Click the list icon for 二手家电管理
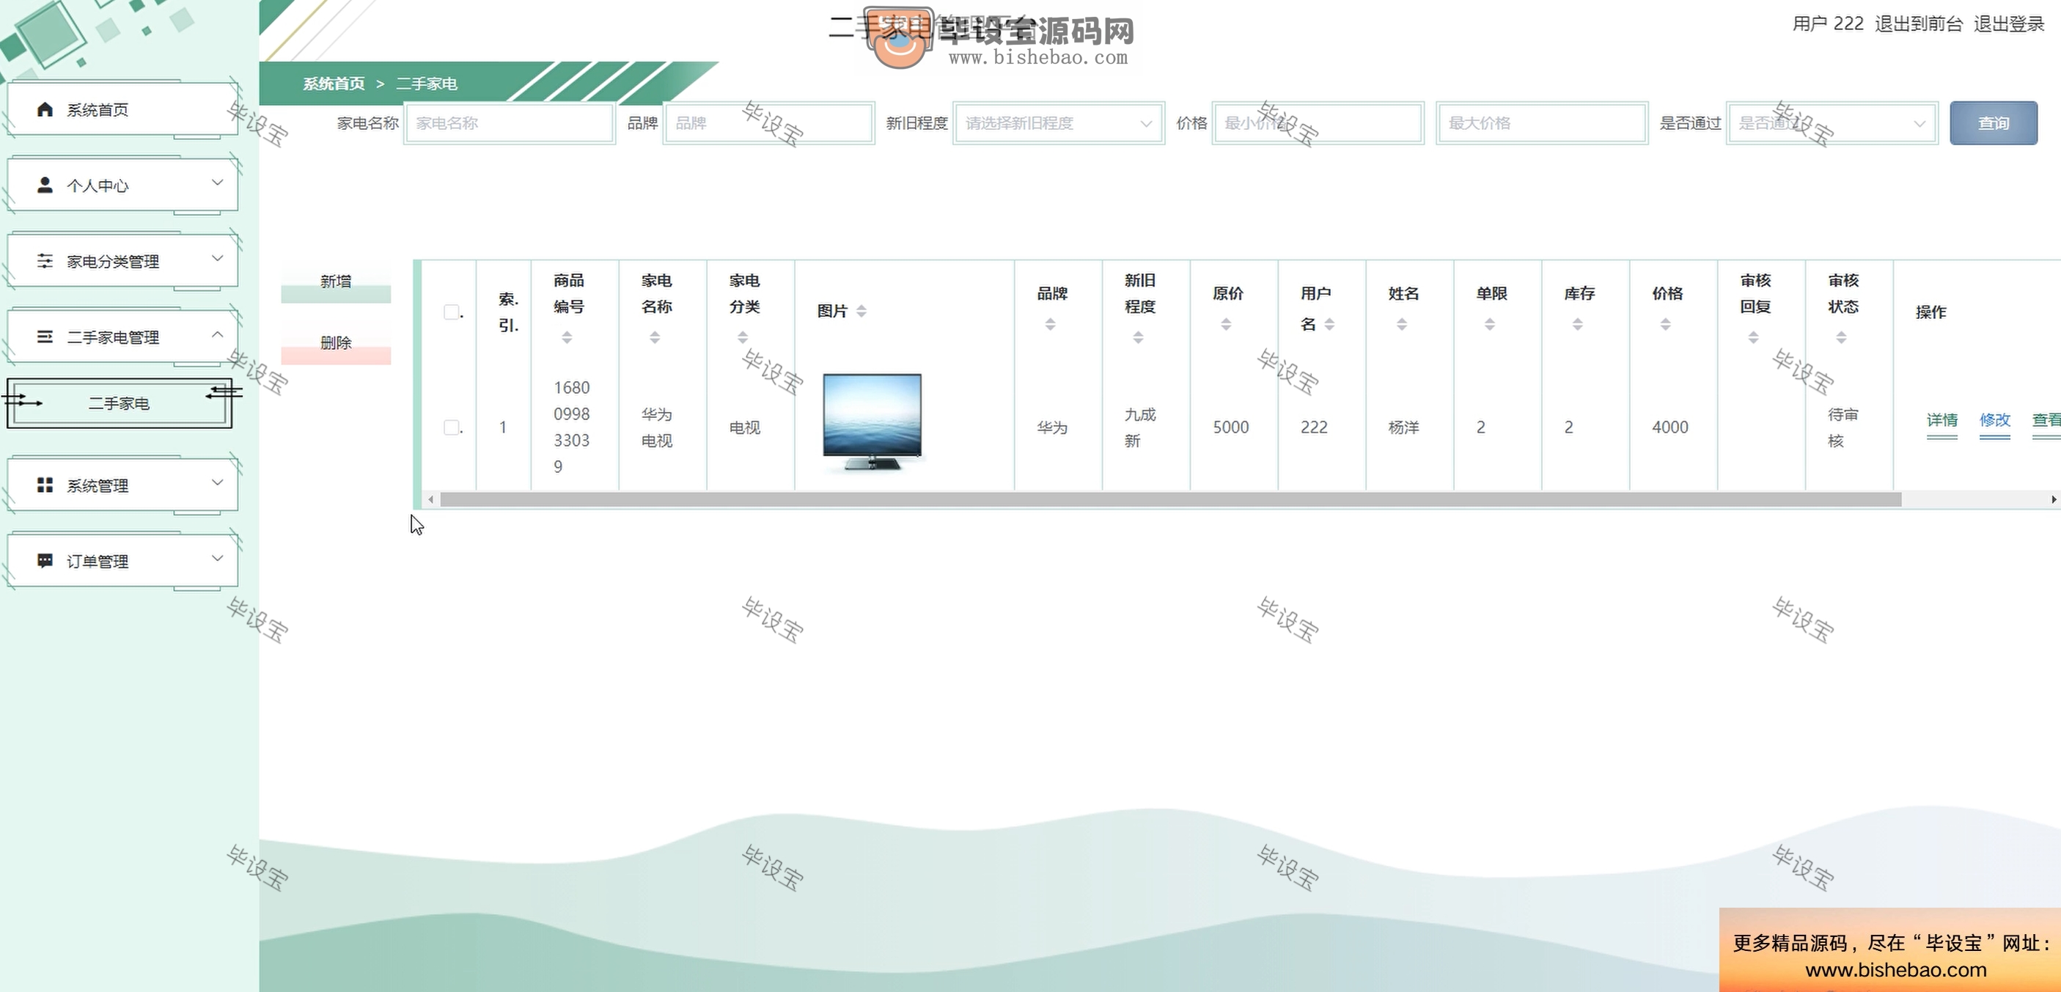2061x992 pixels. click(45, 337)
